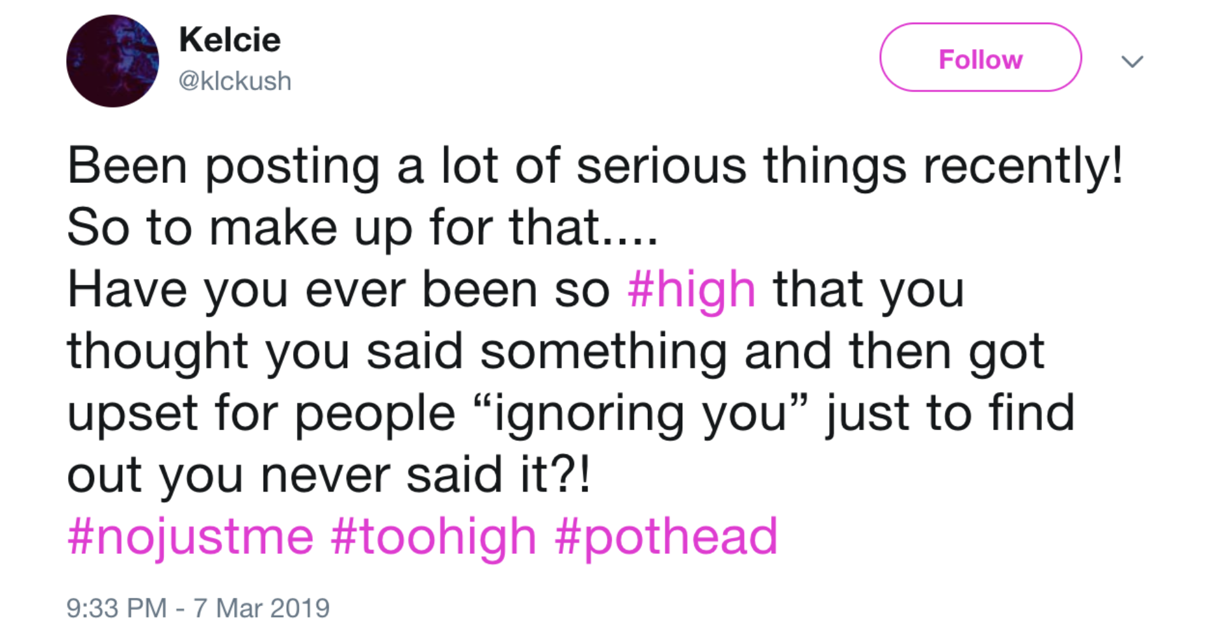Click the 9:33 PM time text
Image resolution: width=1222 pixels, height=643 pixels.
[x=116, y=608]
